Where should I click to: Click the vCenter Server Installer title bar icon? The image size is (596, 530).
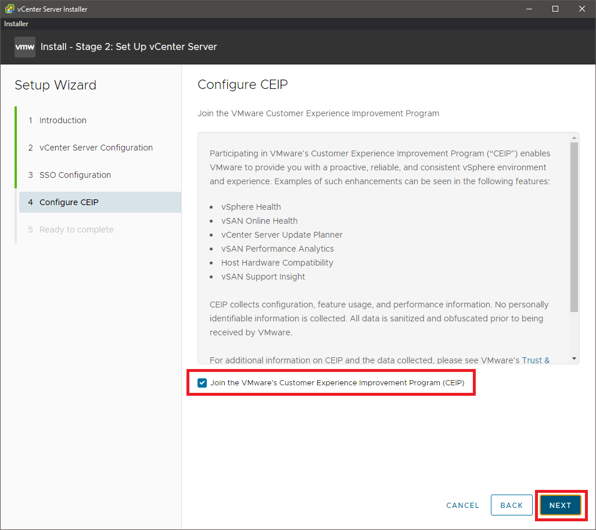tap(9, 9)
